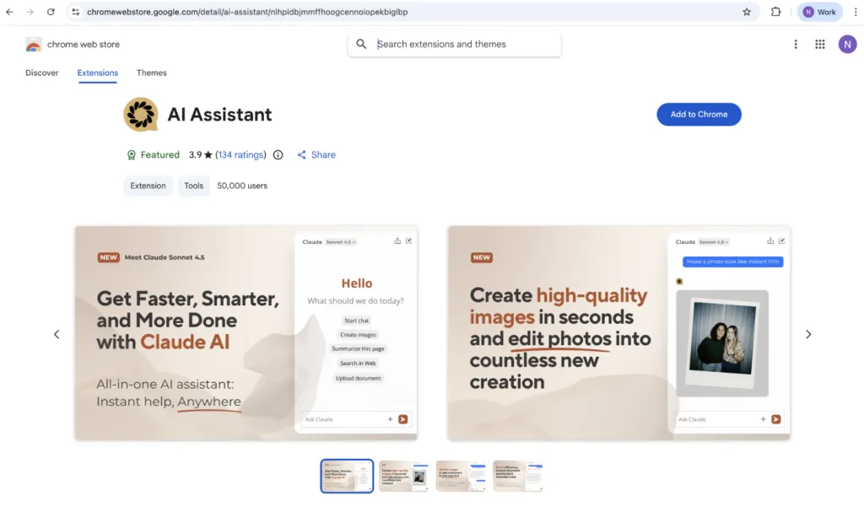The height and width of the screenshot is (507, 864).
Task: Open the Work profile chip
Action: click(819, 12)
